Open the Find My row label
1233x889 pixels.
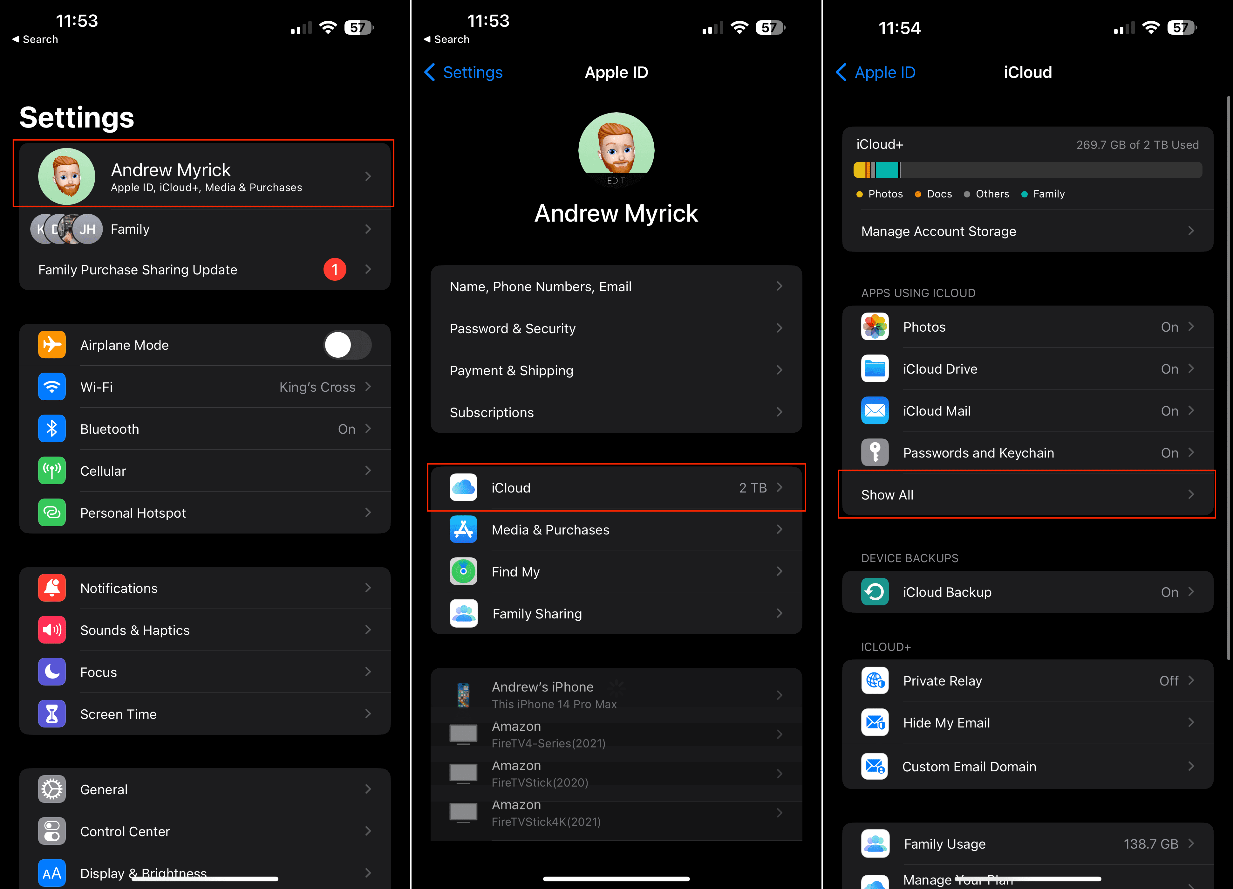click(515, 572)
